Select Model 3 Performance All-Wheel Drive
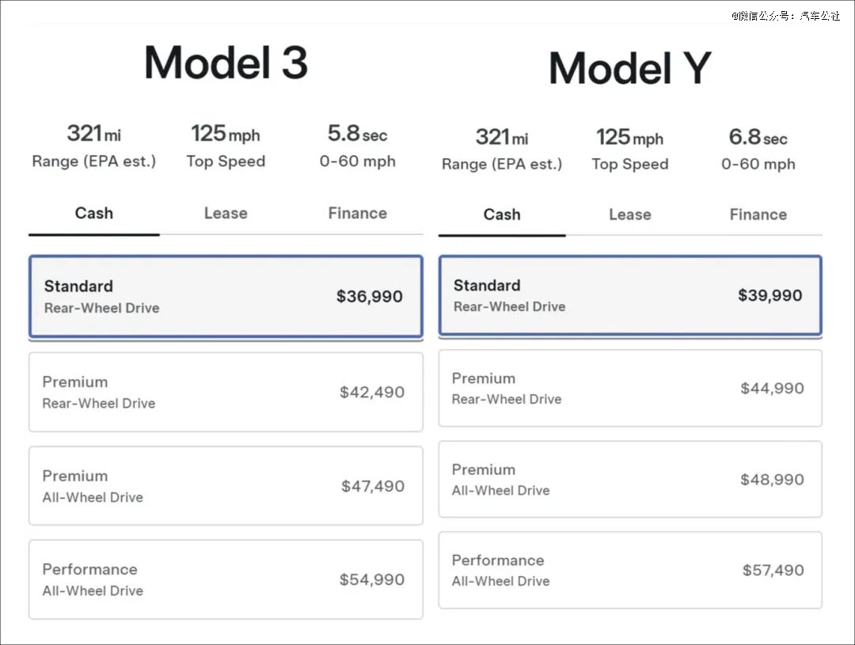855x645 pixels. point(226,579)
